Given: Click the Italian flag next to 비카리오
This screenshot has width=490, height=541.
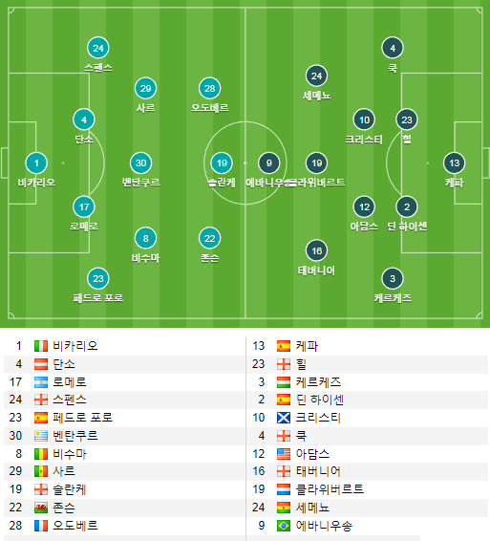Looking at the screenshot, I should pyautogui.click(x=41, y=346).
